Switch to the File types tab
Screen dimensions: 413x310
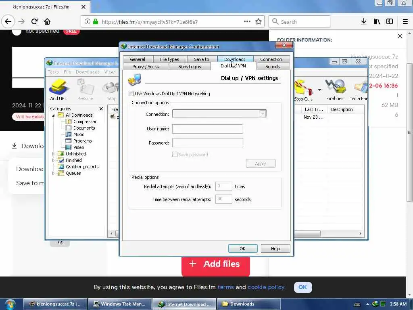[x=169, y=59]
